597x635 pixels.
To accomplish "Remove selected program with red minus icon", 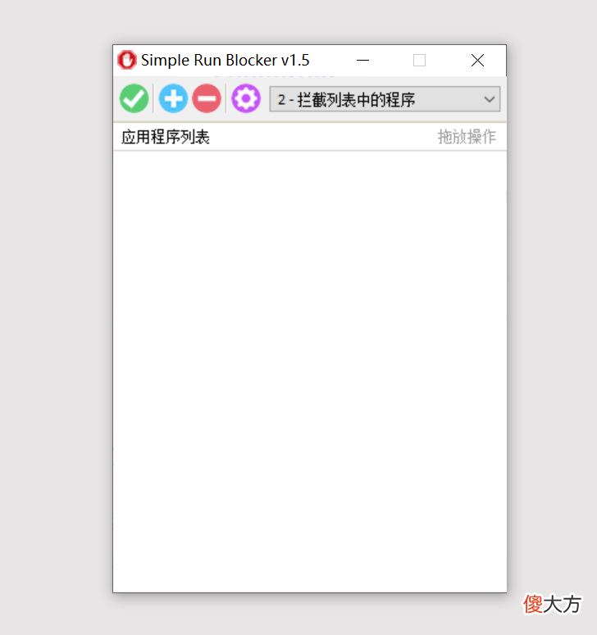I will coord(207,98).
